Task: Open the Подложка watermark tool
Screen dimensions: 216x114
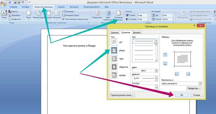Action: click(x=97, y=15)
